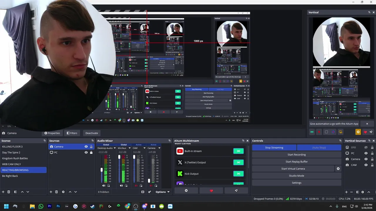Pop out the Scenes dock panel
This screenshot has height=211, width=376.
(44, 141)
